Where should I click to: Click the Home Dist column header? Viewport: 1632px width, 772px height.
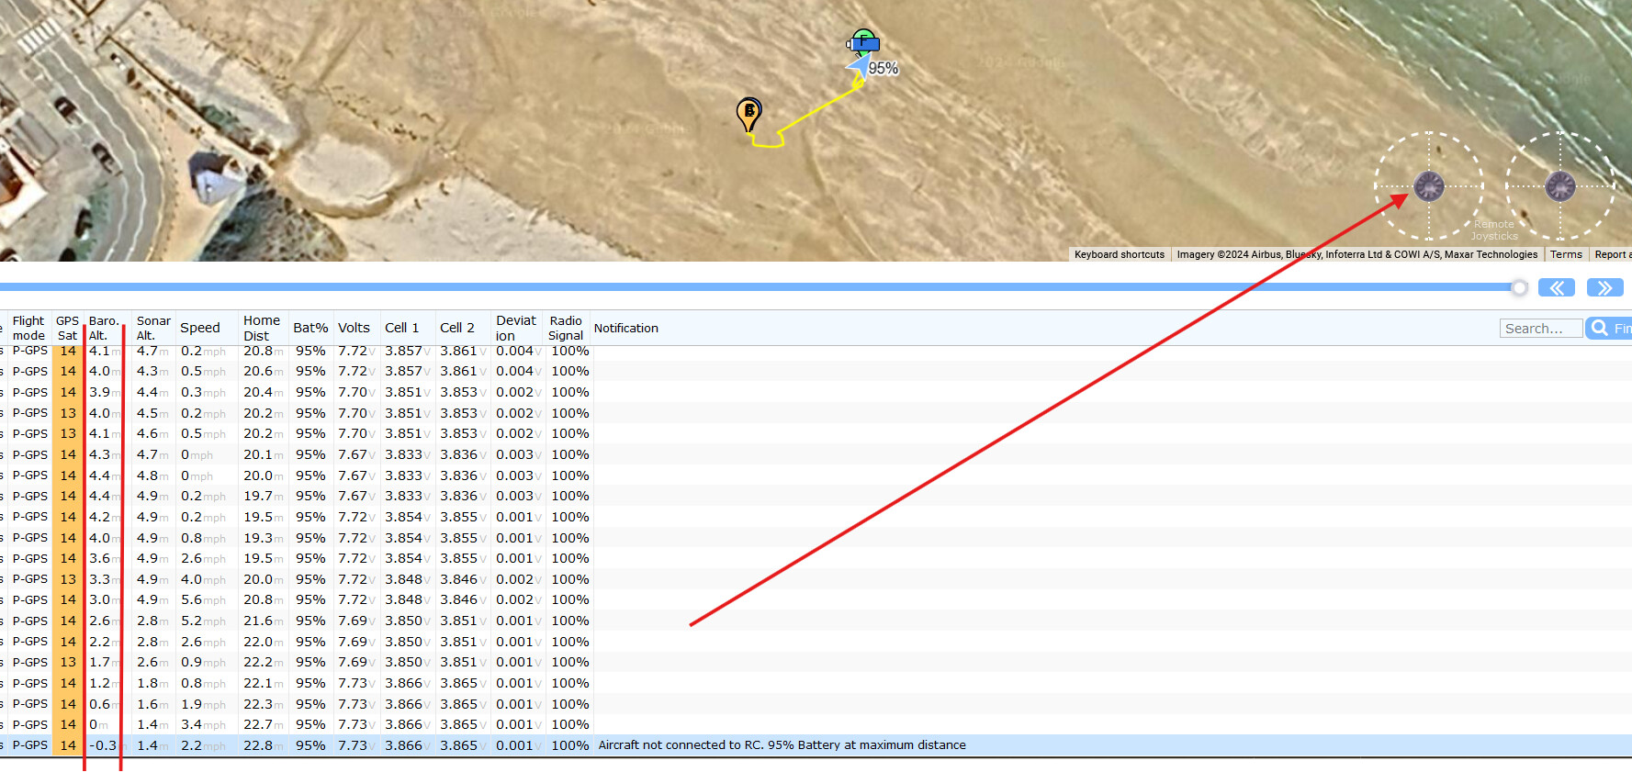click(261, 328)
